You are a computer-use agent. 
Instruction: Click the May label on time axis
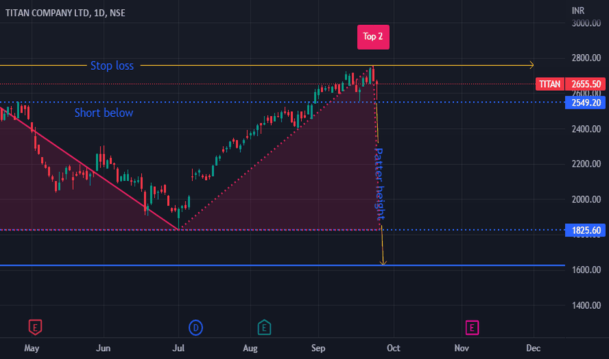(x=31, y=348)
